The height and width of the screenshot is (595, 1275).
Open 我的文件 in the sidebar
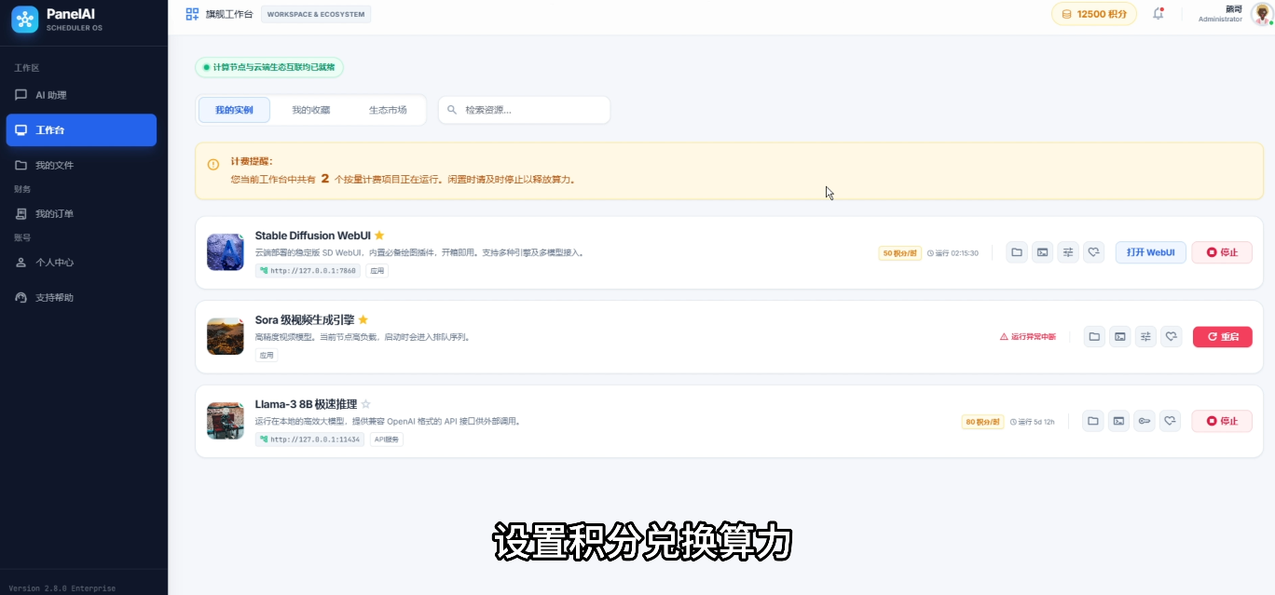[x=81, y=165]
